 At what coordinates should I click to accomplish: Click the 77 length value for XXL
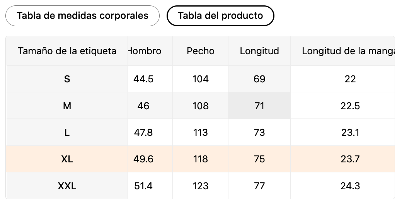tap(259, 186)
